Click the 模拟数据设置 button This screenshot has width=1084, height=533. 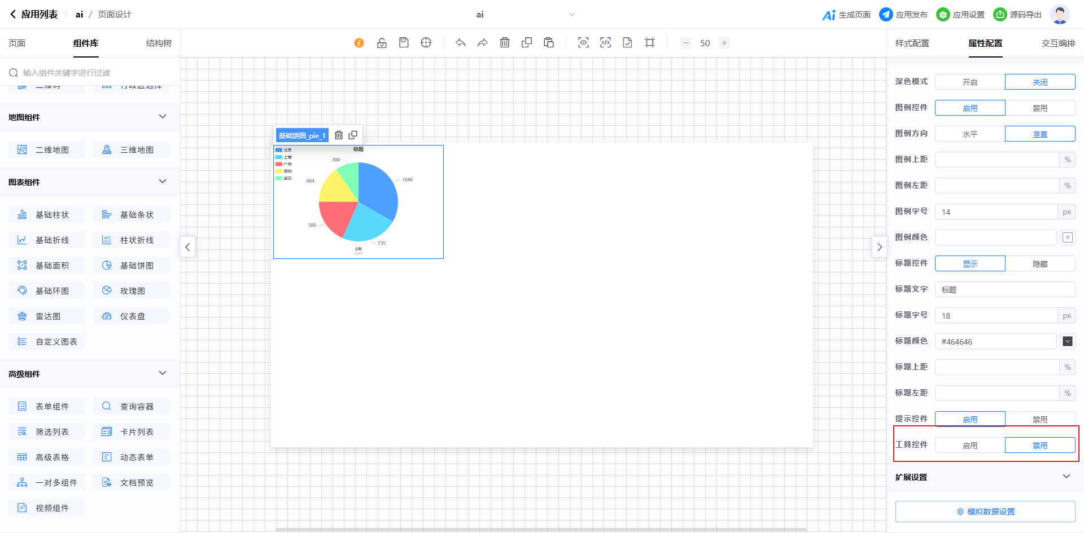[x=985, y=512]
